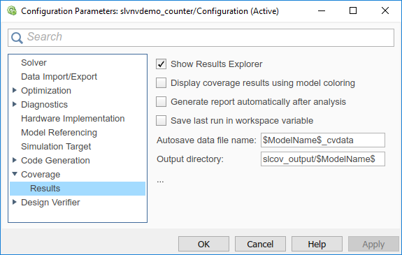The width and height of the screenshot is (402, 255).
Task: Click the OK button
Action: coord(203,244)
